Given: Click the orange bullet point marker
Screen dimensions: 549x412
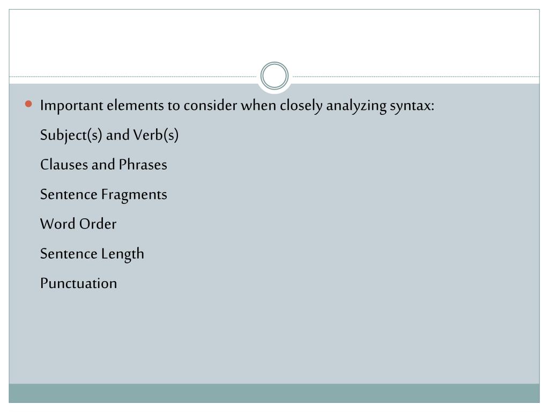Looking at the screenshot, I should point(29,104).
